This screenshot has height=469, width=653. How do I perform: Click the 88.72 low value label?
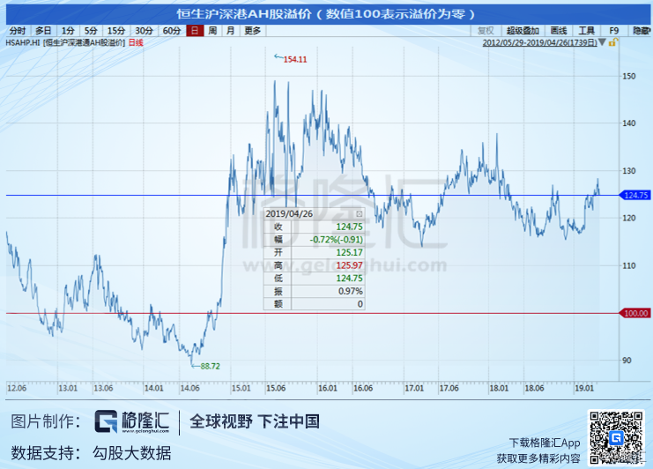tap(210, 366)
